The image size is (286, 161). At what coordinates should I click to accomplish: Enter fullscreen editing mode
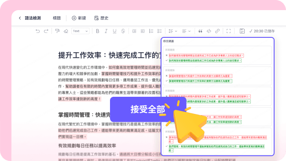pos(228,31)
